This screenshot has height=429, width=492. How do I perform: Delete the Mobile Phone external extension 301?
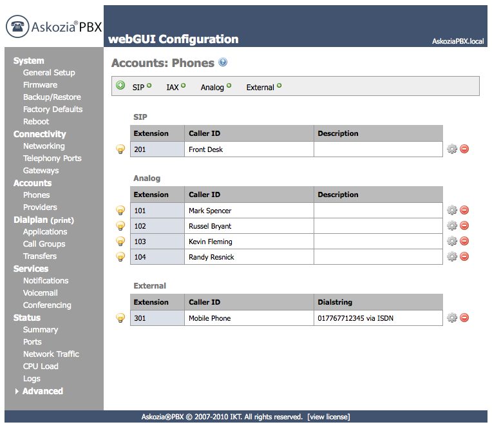tap(464, 318)
